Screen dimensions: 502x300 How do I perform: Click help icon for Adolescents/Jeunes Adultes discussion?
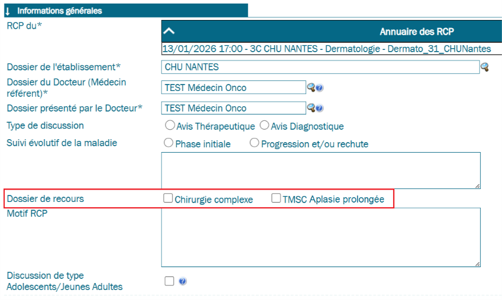183,282
